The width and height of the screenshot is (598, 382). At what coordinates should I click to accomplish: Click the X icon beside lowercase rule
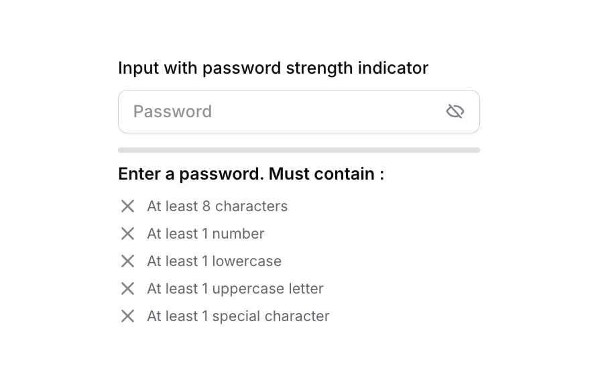tap(127, 261)
